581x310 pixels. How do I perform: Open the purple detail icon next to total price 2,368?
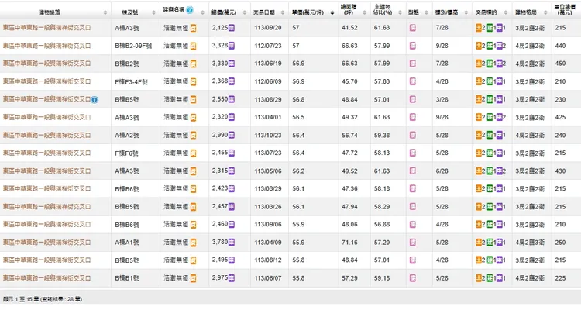pos(232,81)
